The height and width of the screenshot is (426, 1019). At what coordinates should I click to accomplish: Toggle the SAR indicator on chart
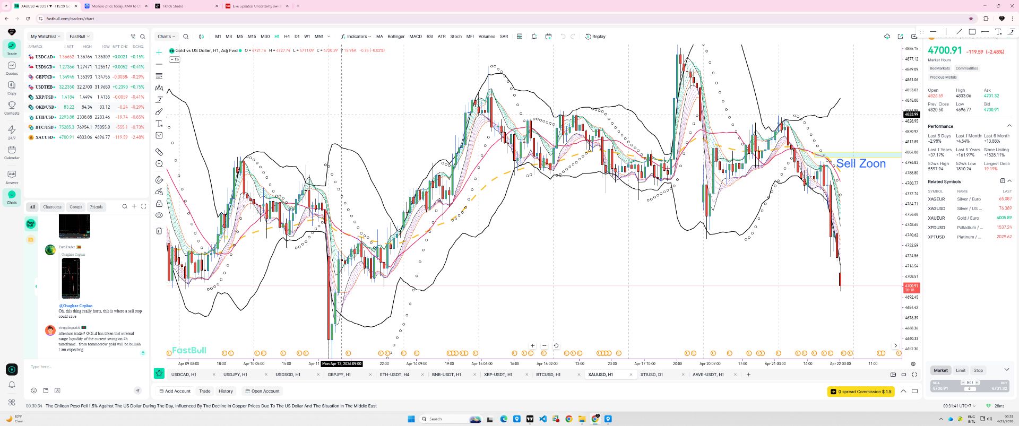point(504,37)
